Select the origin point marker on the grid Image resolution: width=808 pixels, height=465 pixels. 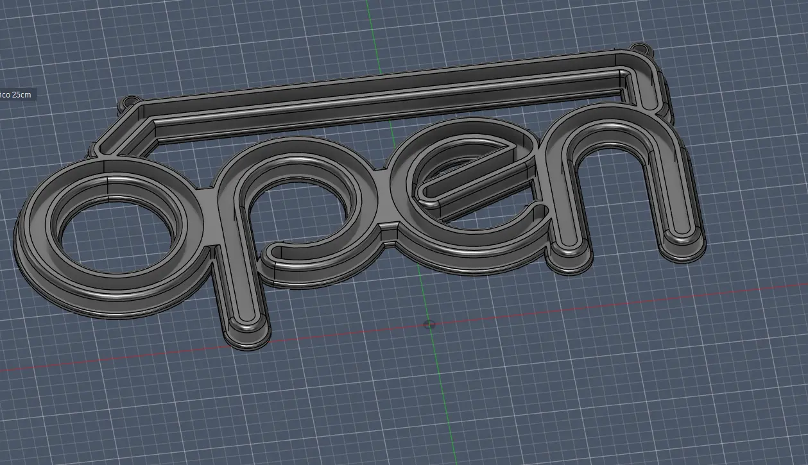(x=431, y=324)
